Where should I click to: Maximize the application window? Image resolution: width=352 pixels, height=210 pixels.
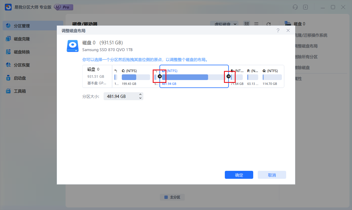[333, 7]
